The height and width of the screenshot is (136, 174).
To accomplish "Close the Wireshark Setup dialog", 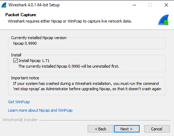I will coord(166,5).
